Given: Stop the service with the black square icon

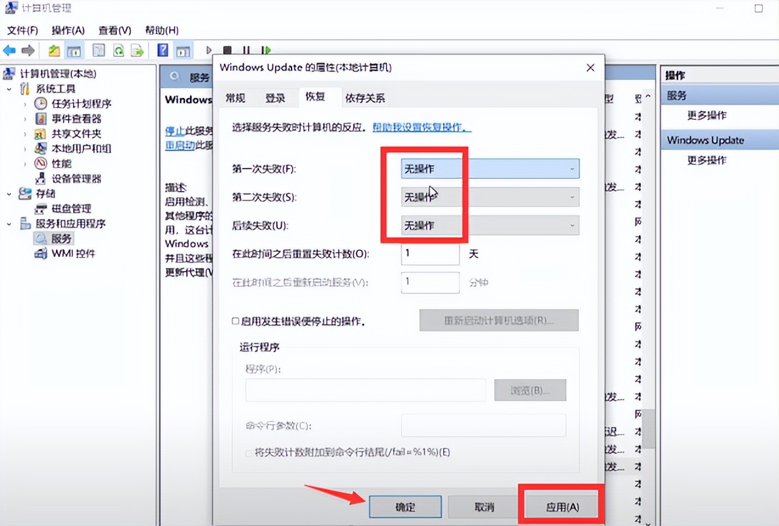Looking at the screenshot, I should coord(227,50).
